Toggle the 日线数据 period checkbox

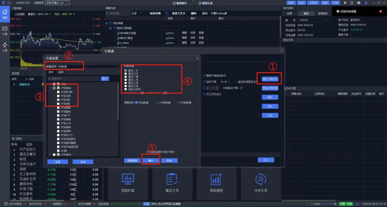tap(136, 103)
